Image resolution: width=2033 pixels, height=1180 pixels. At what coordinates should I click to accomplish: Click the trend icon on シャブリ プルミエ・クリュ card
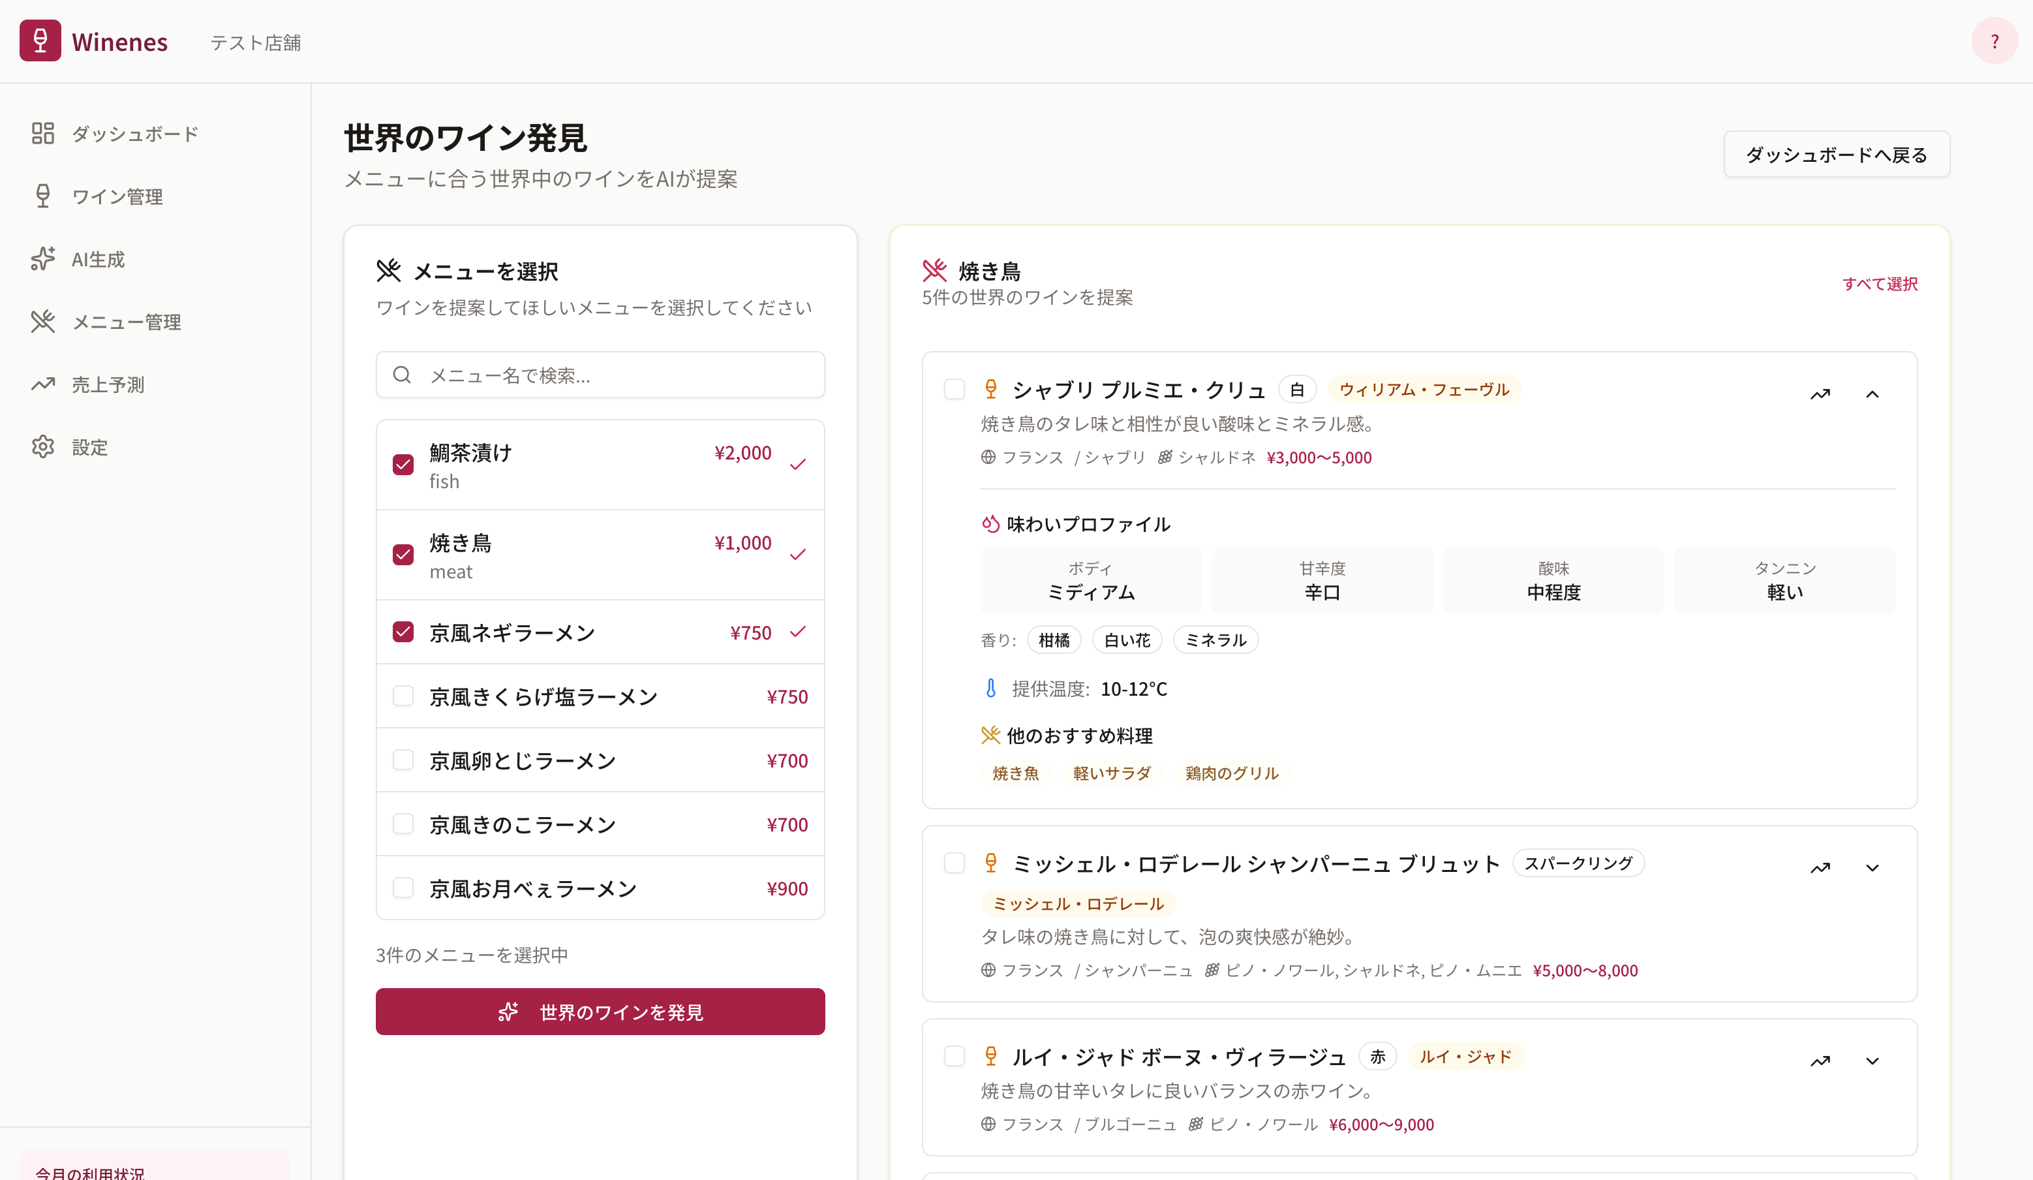(x=1820, y=394)
